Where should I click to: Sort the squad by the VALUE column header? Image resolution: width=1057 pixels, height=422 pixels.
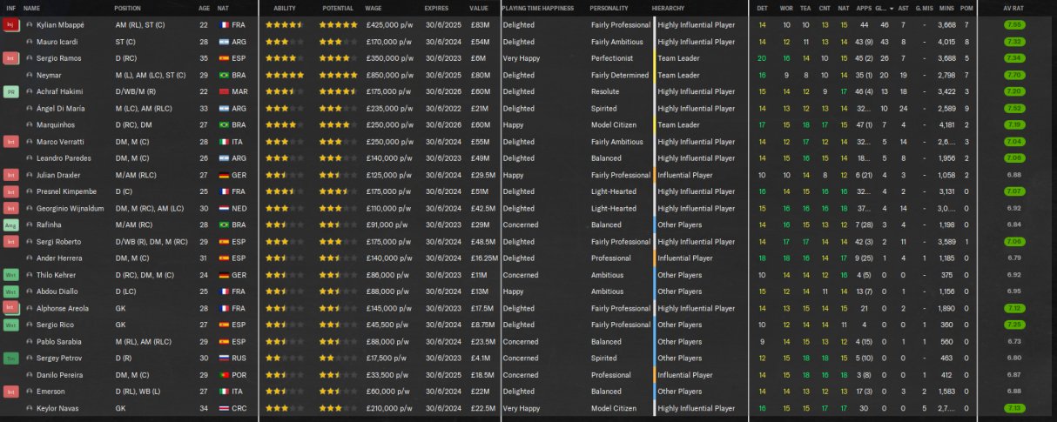(479, 8)
